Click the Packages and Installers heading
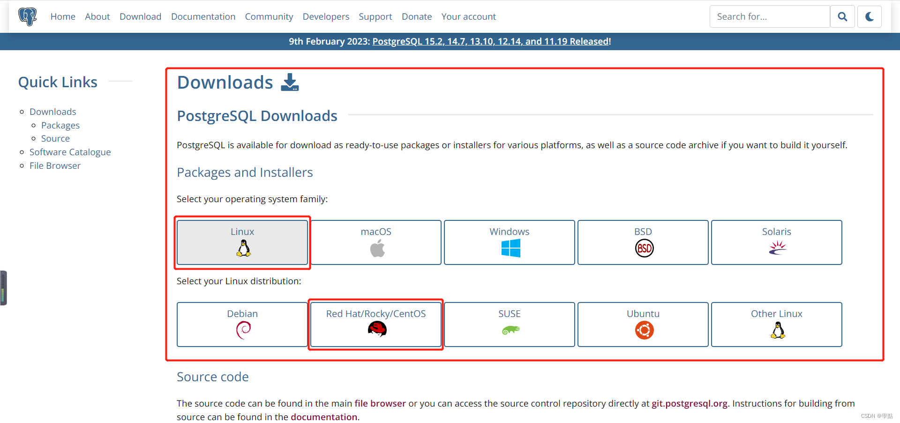This screenshot has height=423, width=900. pos(245,173)
